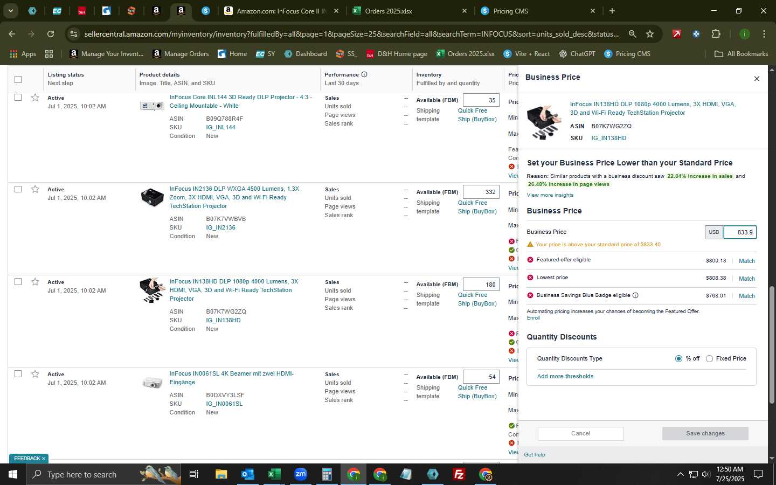Viewport: 776px width, 485px height.
Task: Edit available quantity field showing 180
Action: [481, 285]
